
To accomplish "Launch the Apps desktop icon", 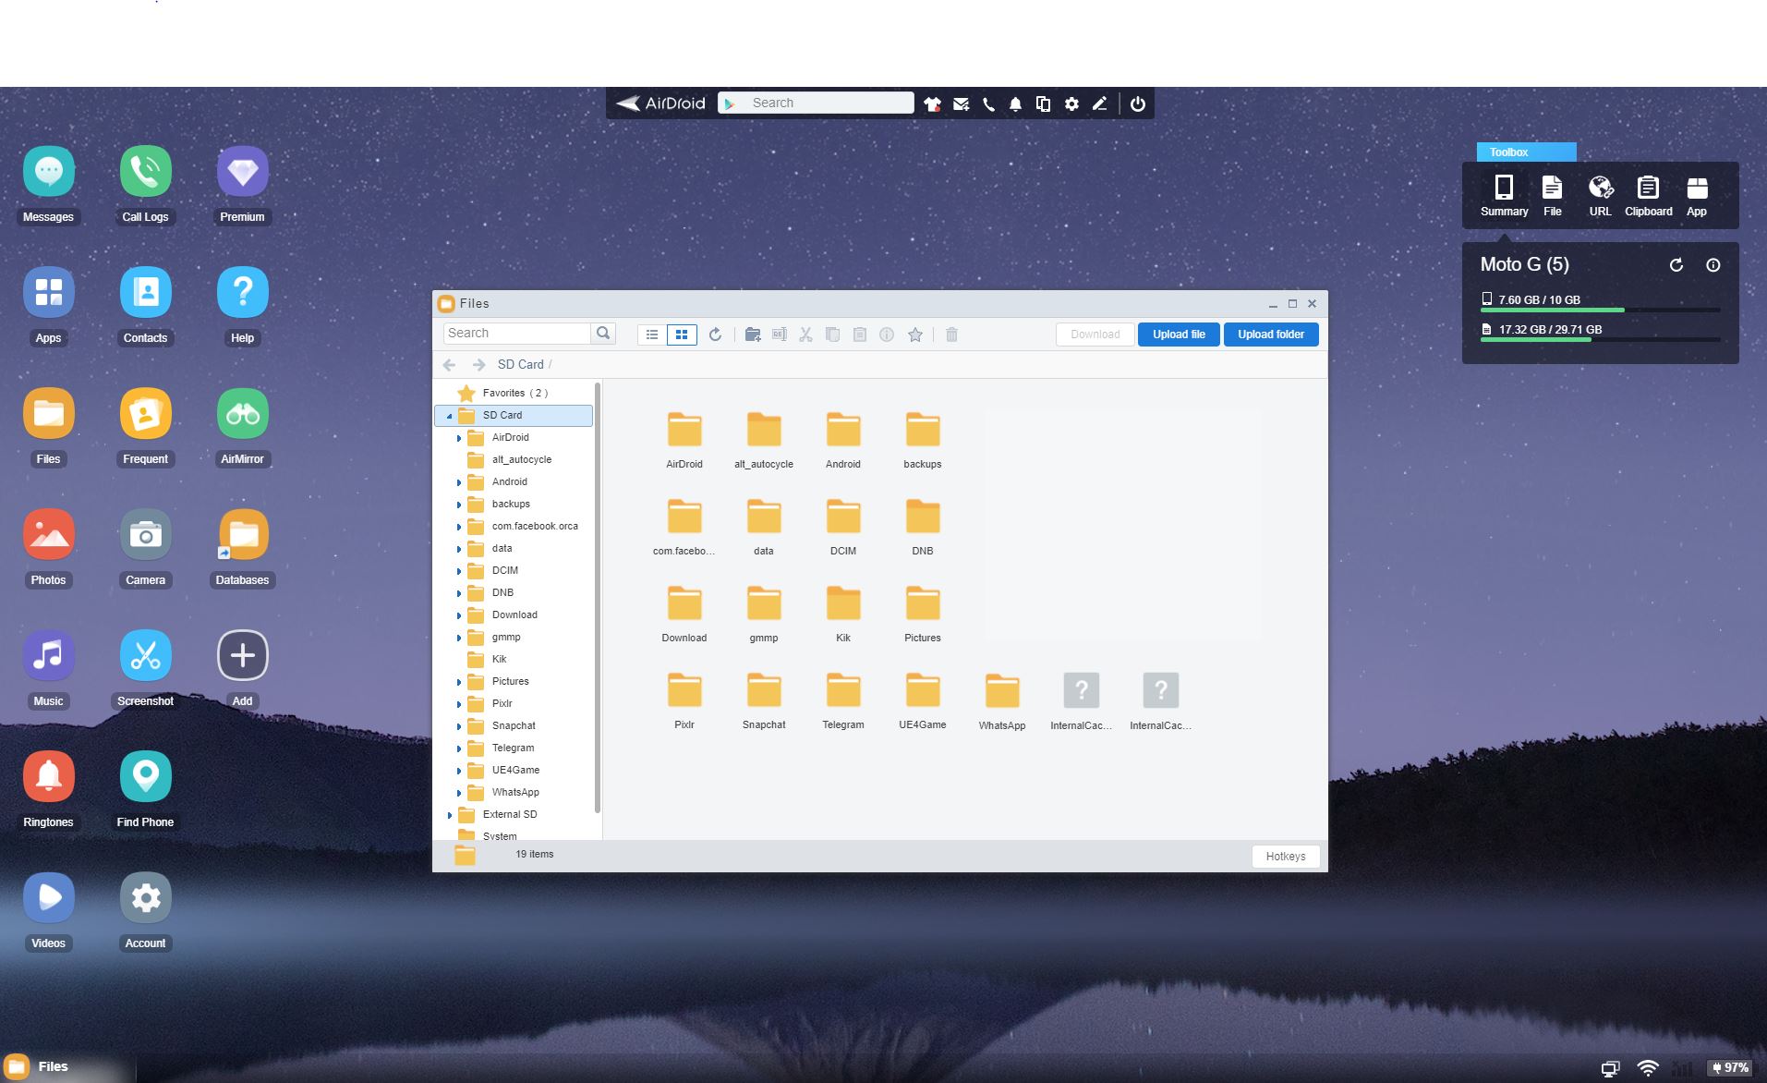I will (x=48, y=293).
